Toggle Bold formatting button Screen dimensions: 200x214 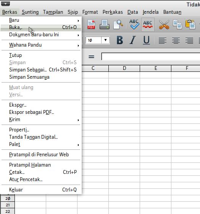(x=120, y=40)
